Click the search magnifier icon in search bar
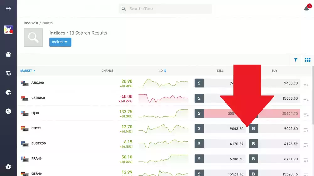This screenshot has height=176, width=314. (x=123, y=8)
